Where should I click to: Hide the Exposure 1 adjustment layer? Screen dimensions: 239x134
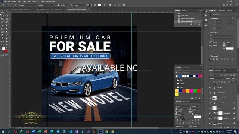pos(210,113)
